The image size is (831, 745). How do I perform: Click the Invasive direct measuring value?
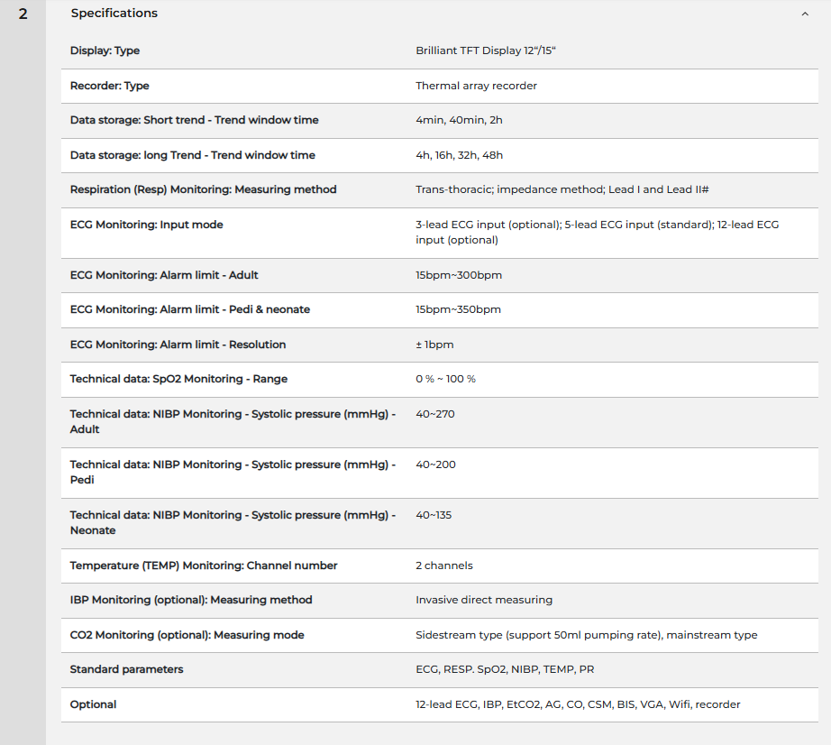(x=484, y=600)
